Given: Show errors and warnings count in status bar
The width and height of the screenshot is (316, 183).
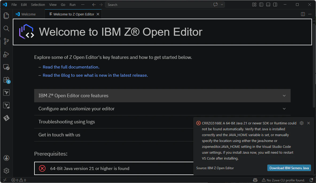Looking at the screenshot, I should click(x=18, y=180).
